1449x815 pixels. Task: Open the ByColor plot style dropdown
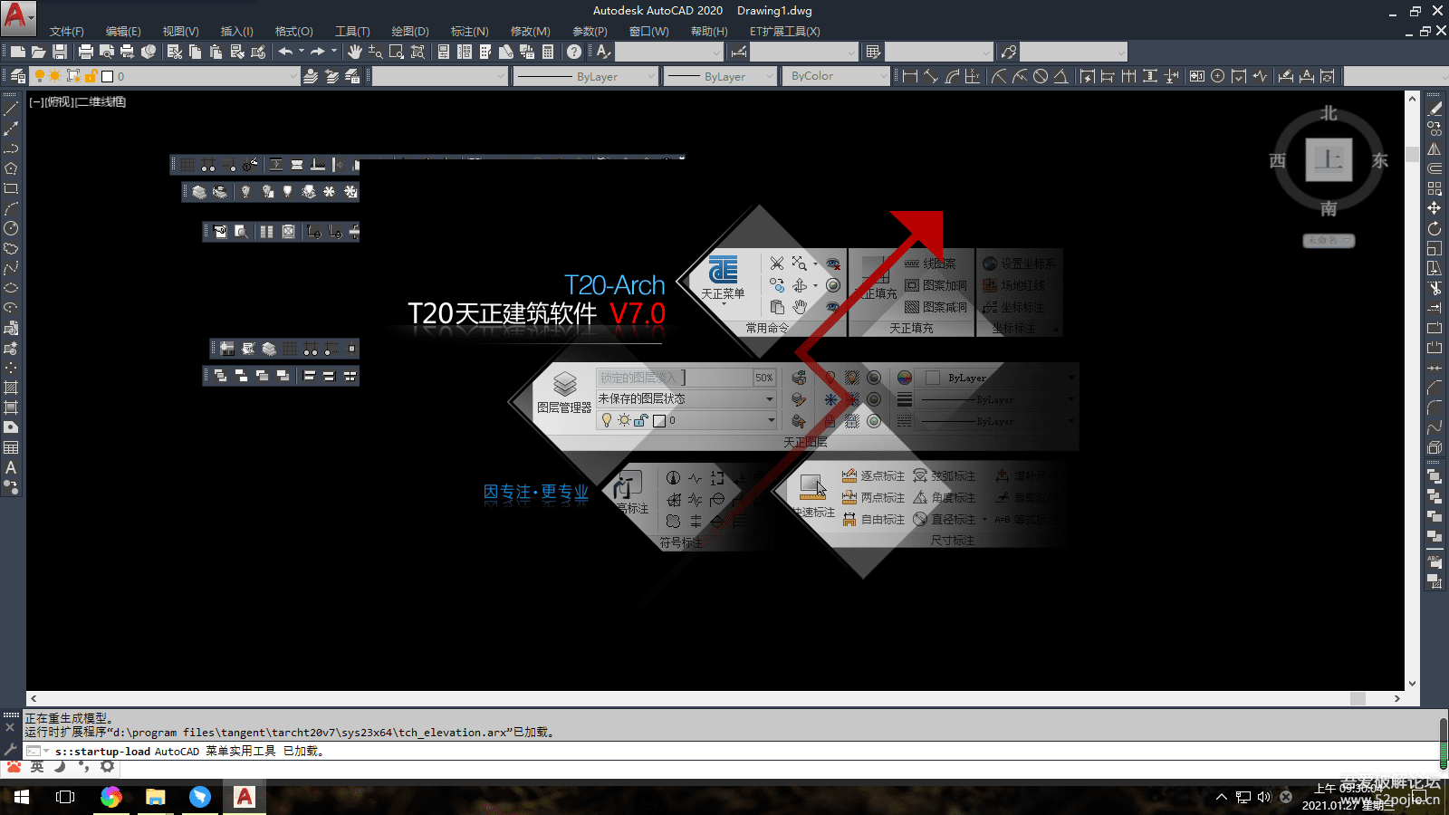884,76
